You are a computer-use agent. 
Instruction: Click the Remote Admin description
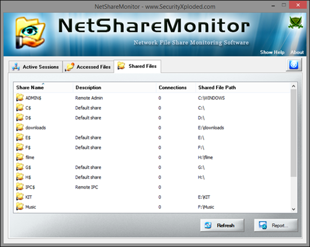89,98
